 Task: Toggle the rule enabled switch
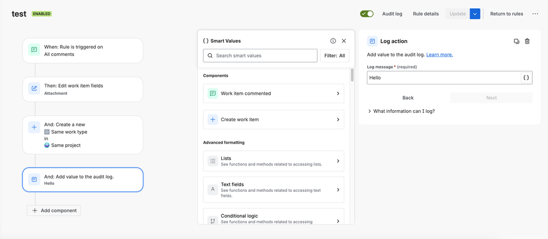pos(367,14)
